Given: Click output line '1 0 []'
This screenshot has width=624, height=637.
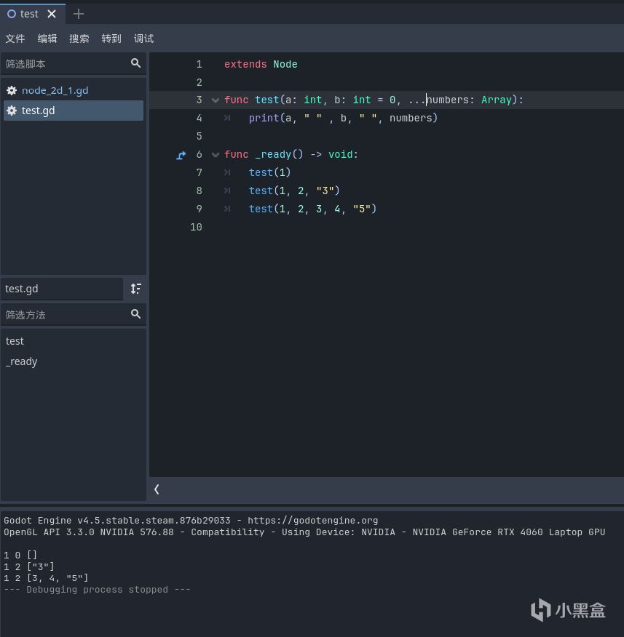Looking at the screenshot, I should click(x=20, y=555).
